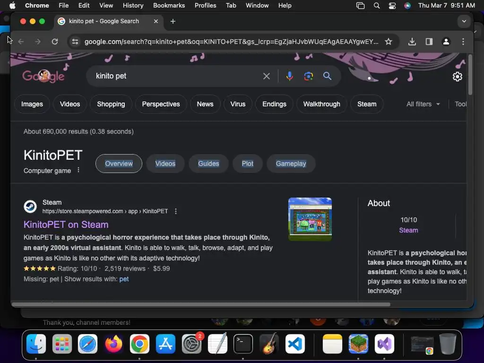Viewport: 484px width, 363px height.
Task: Open the Profiles menu
Action: point(205,6)
